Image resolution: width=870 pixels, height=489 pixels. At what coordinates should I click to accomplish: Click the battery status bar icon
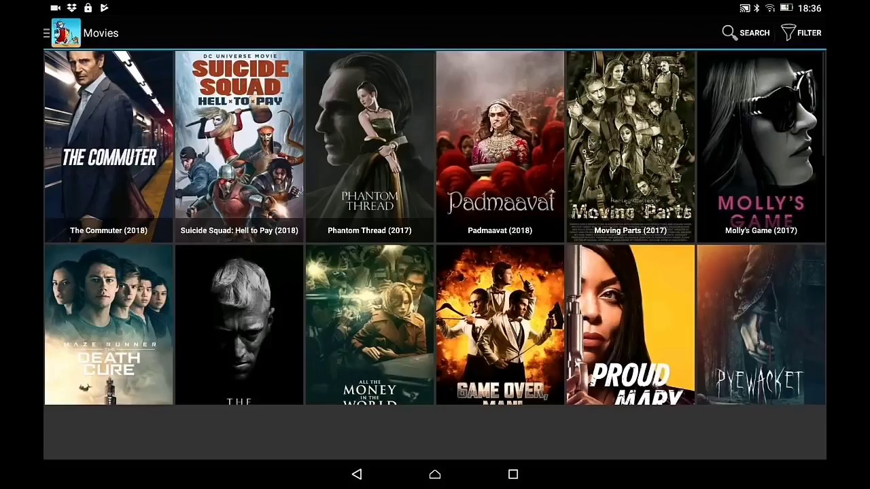click(x=786, y=8)
